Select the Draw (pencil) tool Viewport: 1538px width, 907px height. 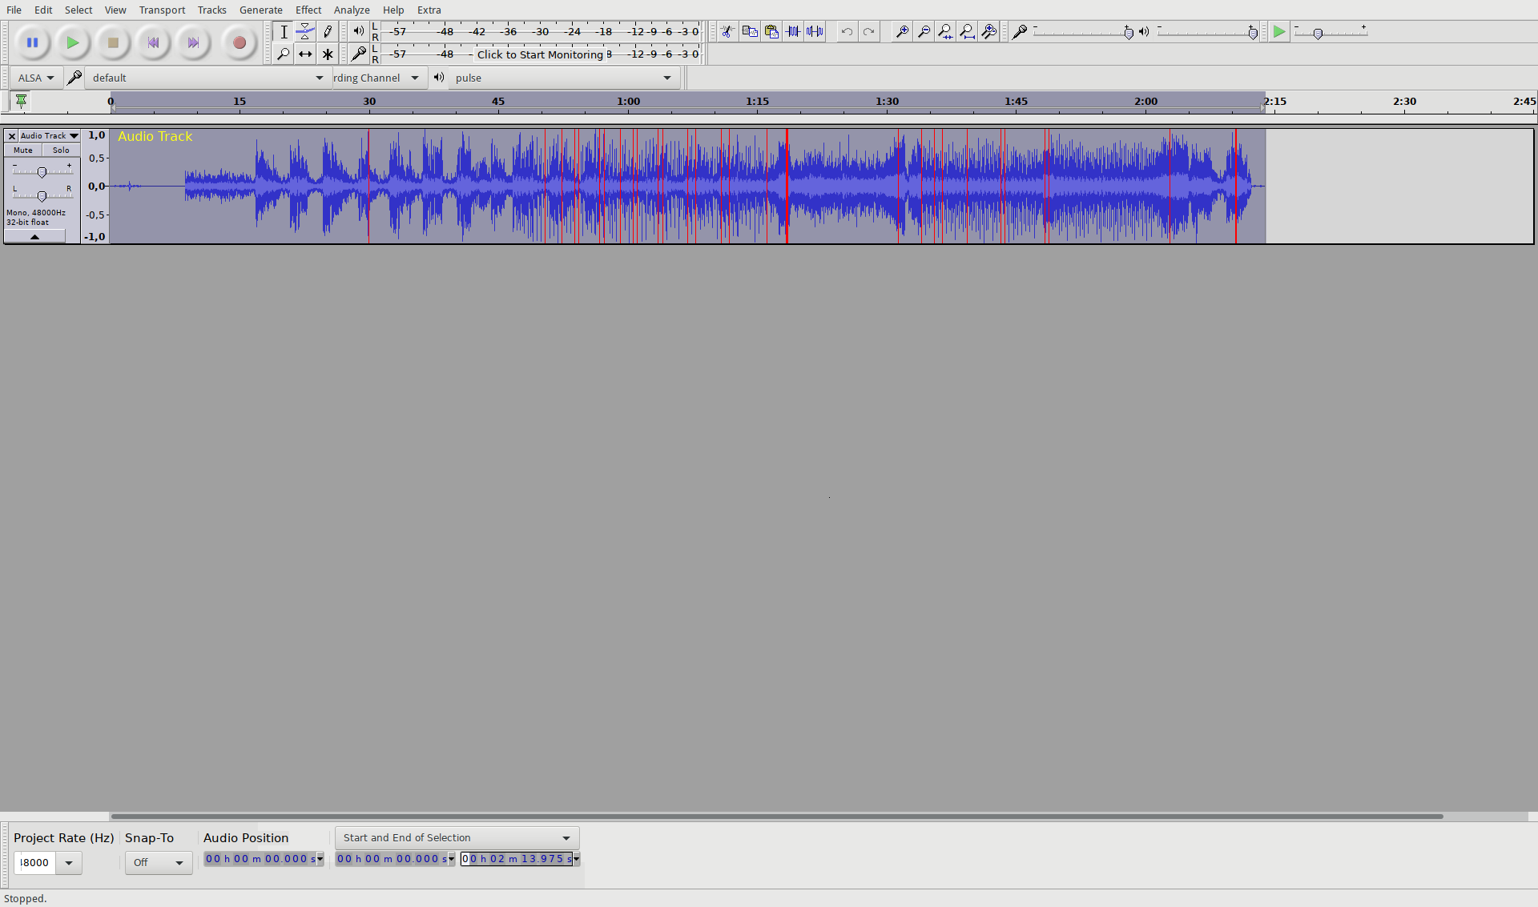coord(328,32)
